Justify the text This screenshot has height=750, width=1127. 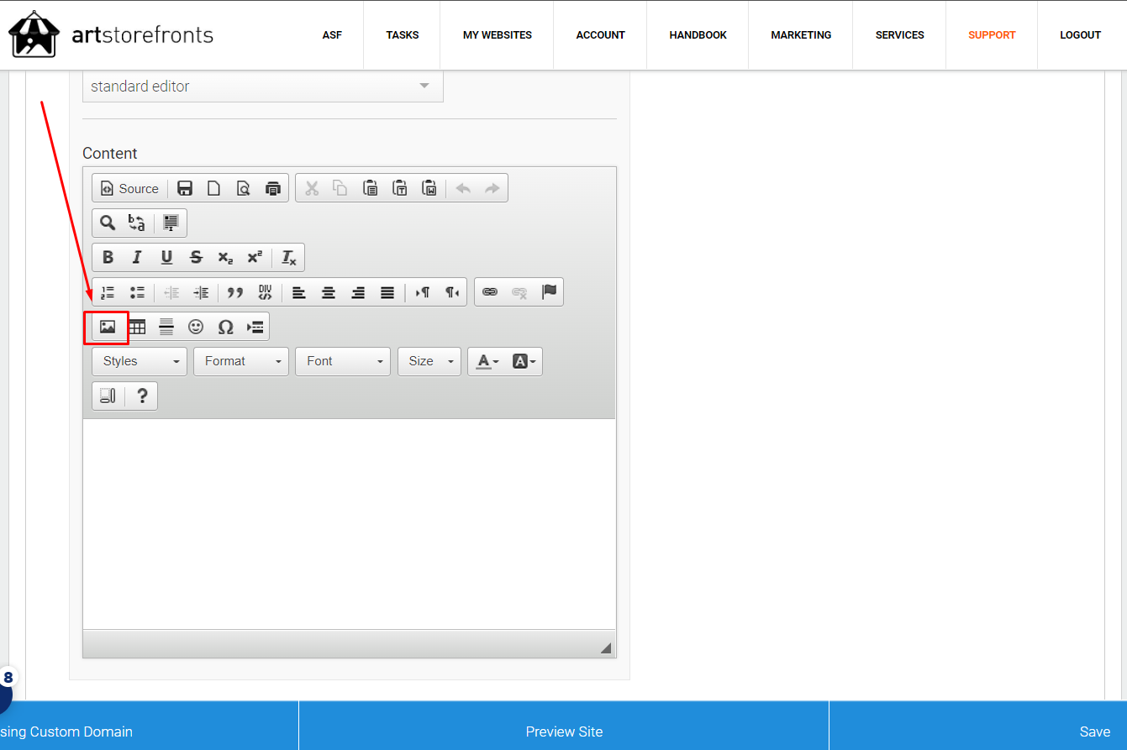tap(387, 291)
